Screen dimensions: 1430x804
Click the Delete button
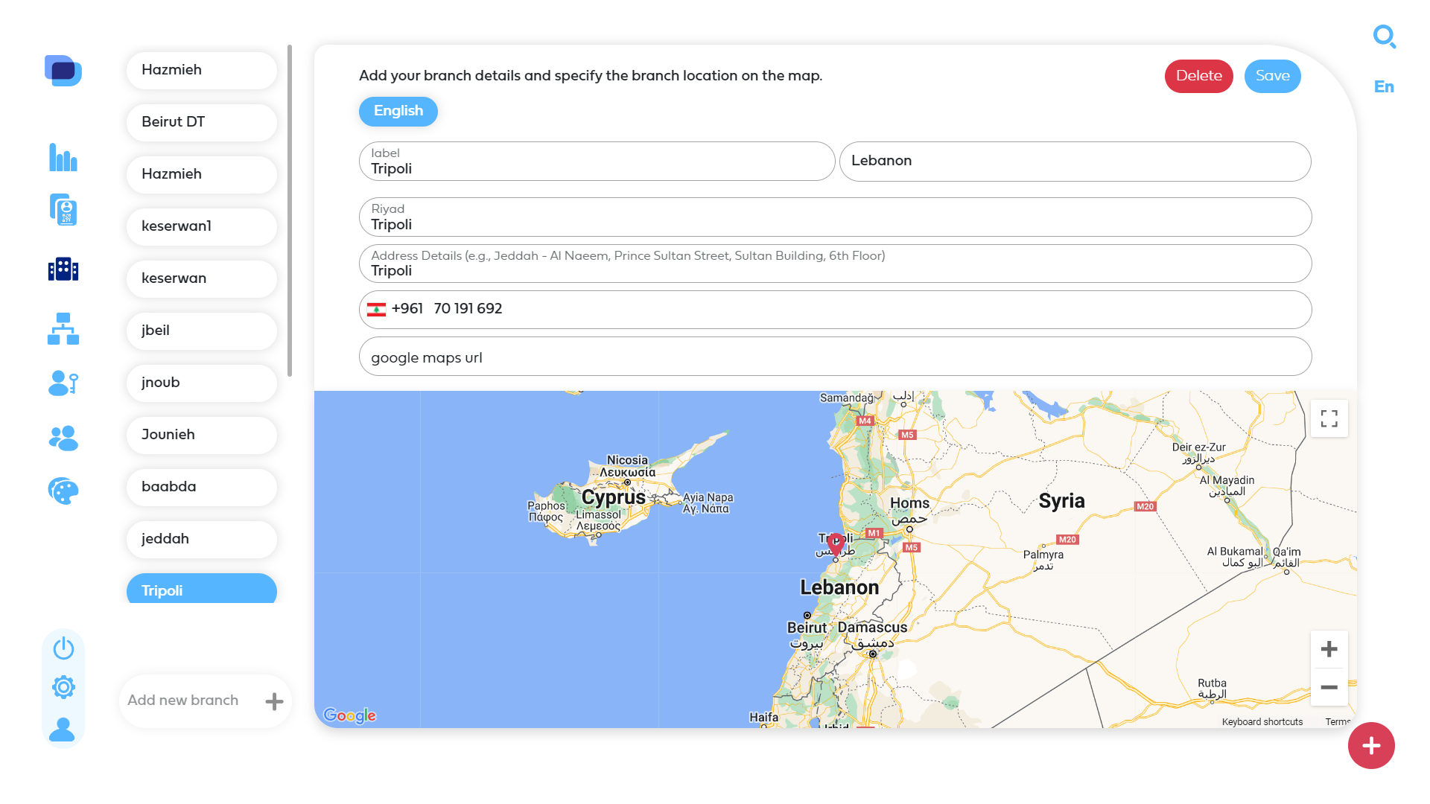coord(1199,76)
